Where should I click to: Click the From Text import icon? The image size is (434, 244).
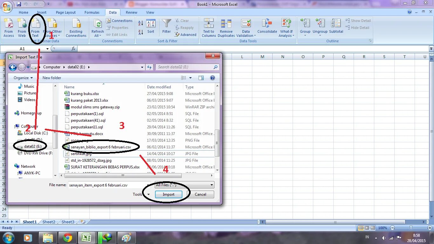tap(35, 28)
